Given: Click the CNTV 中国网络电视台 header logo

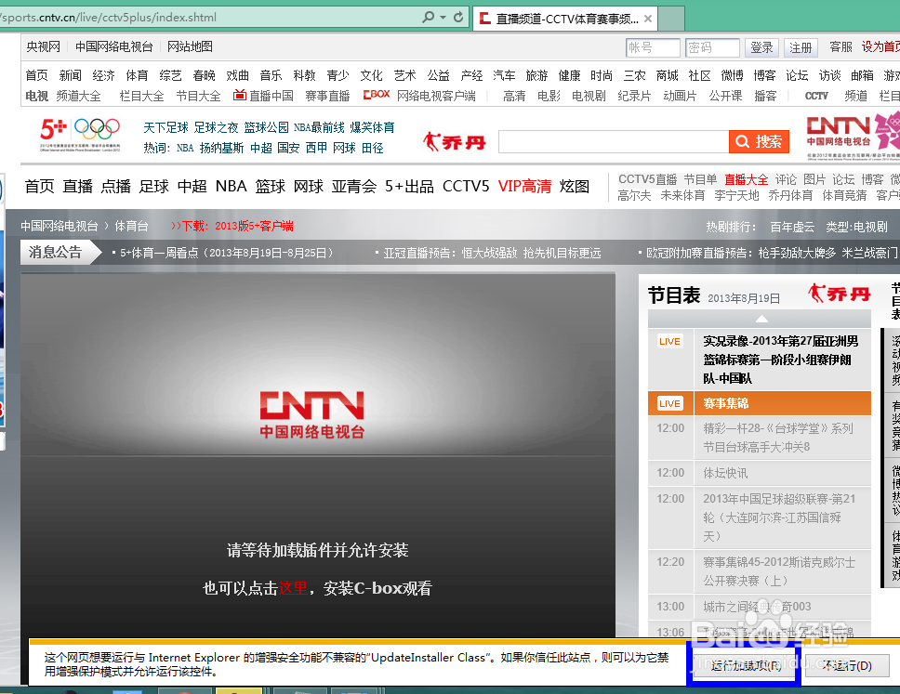Looking at the screenshot, I should [840, 132].
